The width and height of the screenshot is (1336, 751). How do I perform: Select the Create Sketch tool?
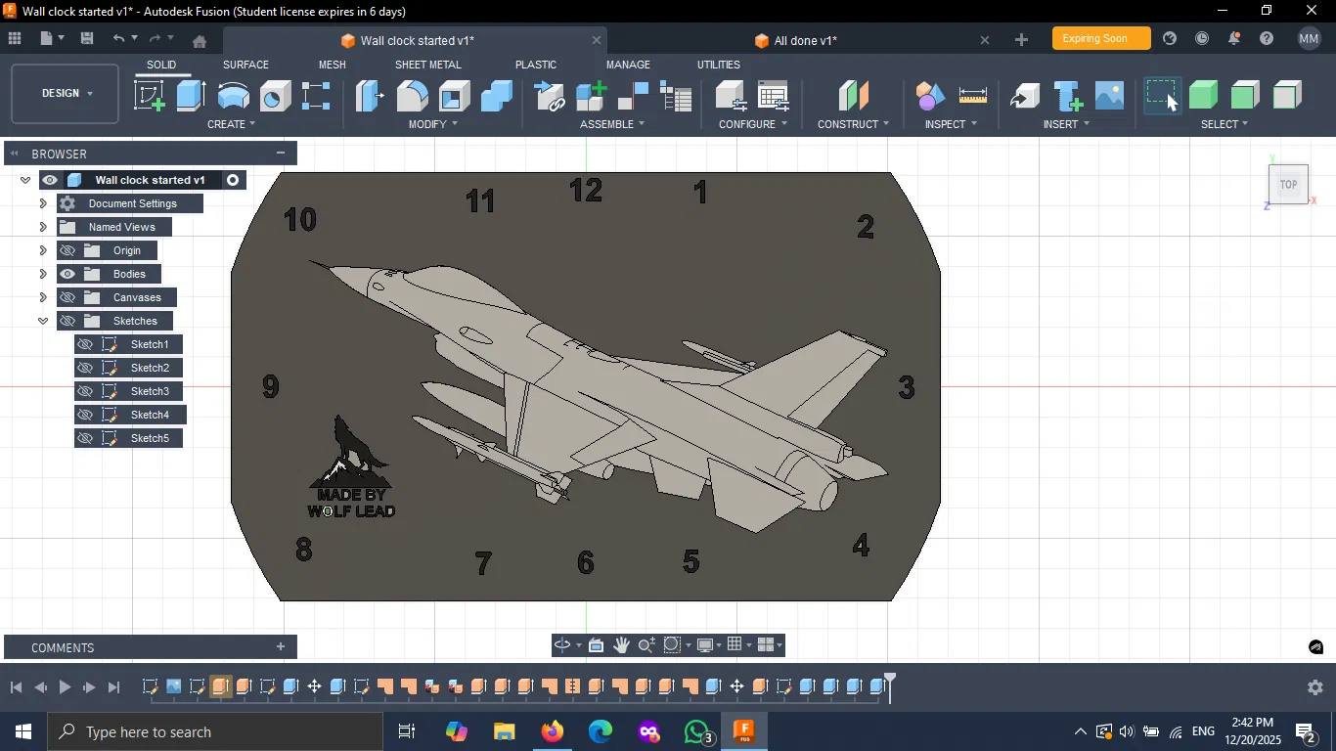(x=150, y=96)
